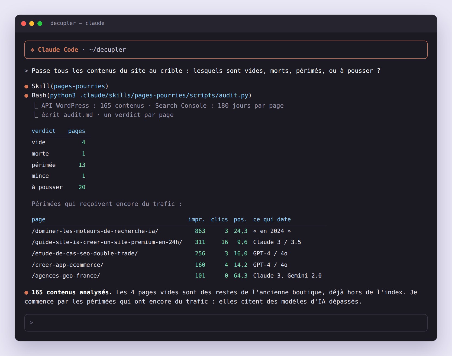Select the /agences-geo-france/ page path

[x=66, y=276]
